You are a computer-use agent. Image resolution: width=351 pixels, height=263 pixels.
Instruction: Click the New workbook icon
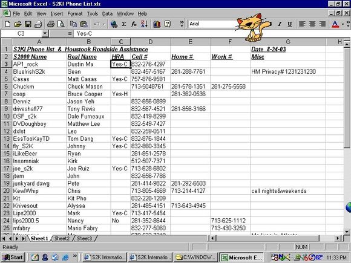tap(8, 24)
